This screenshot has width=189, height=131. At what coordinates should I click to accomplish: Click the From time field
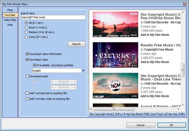pyautogui.click(x=64, y=82)
